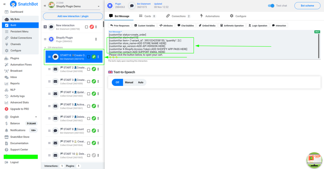Tick checkbox for START 8 Count
This screenshot has width=324, height=169.
click(89, 131)
